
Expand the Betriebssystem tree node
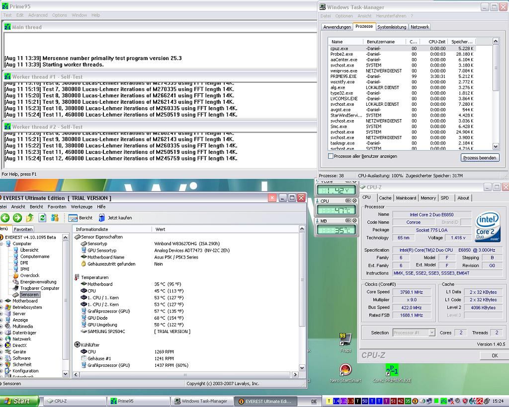(1, 307)
